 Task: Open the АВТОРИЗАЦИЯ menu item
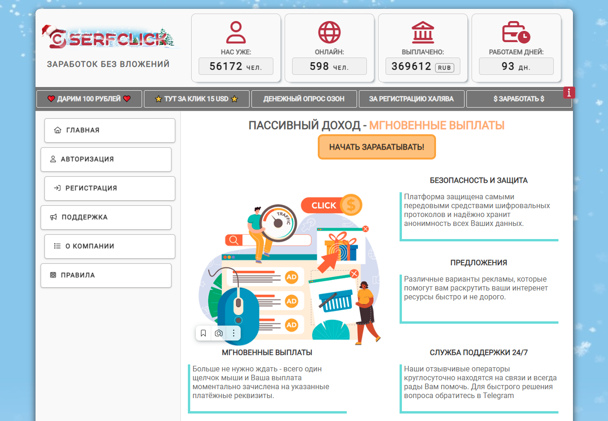point(106,160)
